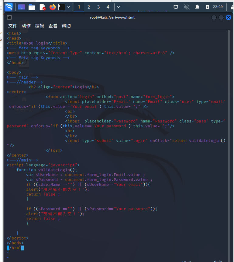Open the 编辑 menu in terminal
This screenshot has height=262, width=234.
40,26
